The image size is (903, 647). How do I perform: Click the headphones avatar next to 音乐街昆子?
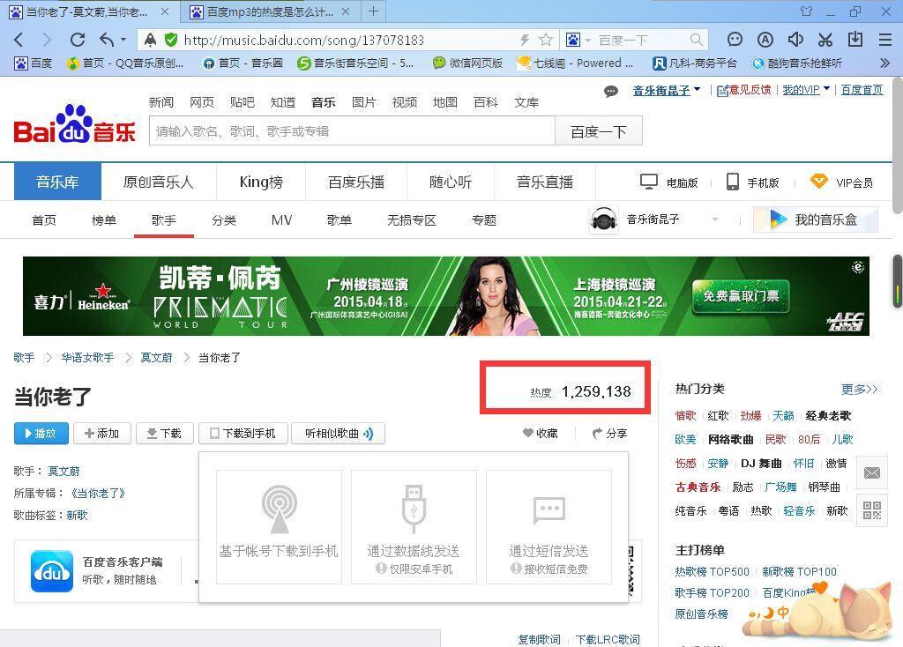[603, 219]
